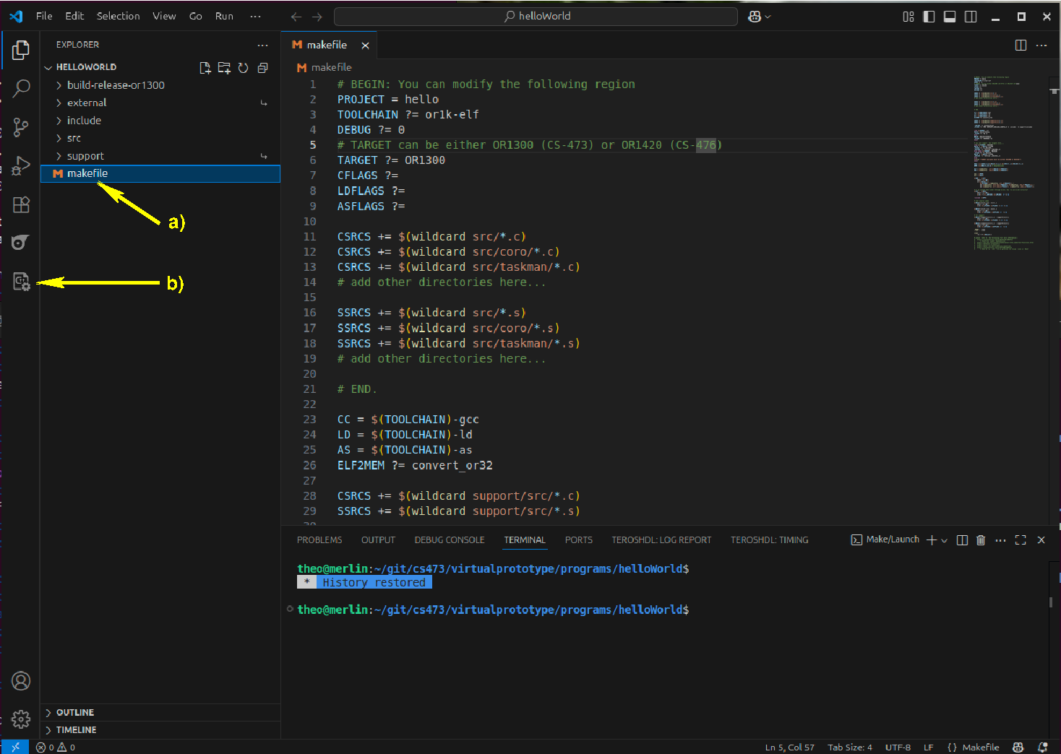This screenshot has width=1061, height=754.
Task: Open the Run and Debug view
Action: click(21, 166)
